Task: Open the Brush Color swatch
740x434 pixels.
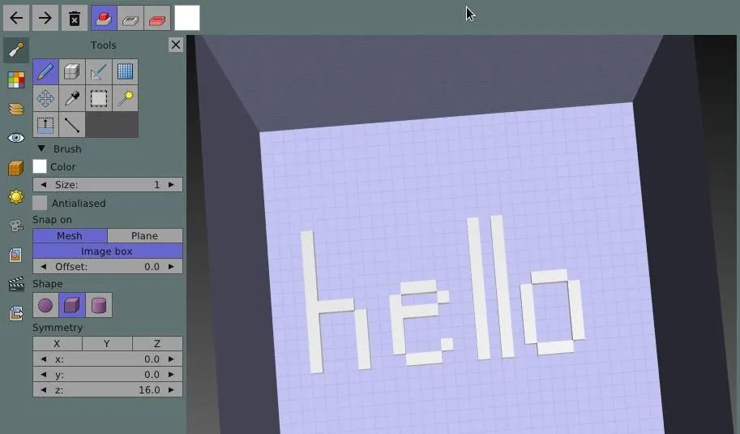Action: (x=40, y=167)
